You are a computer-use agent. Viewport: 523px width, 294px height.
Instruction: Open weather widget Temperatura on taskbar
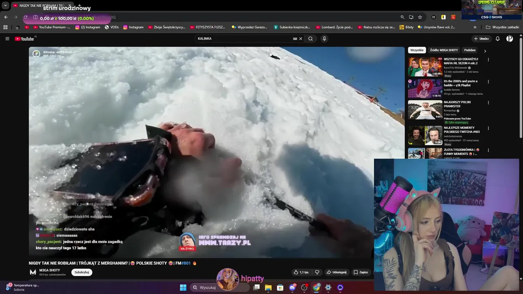point(22,287)
